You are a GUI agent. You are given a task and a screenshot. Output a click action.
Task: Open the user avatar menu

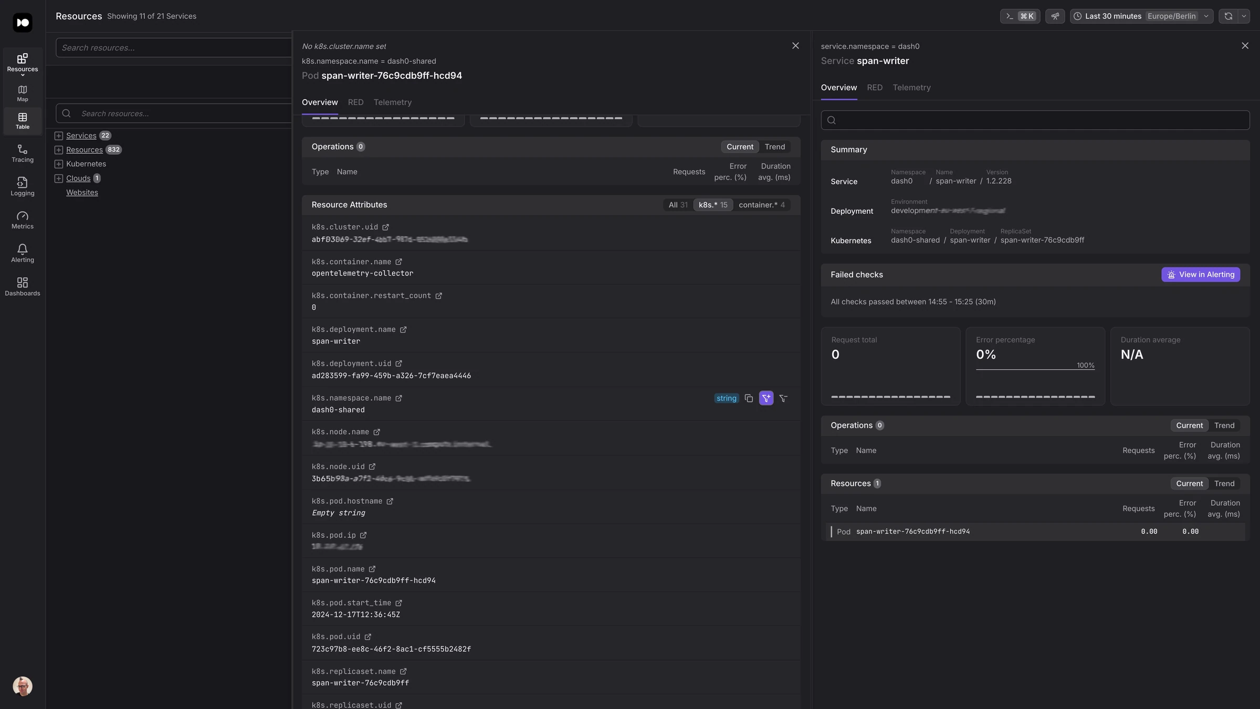tap(23, 686)
